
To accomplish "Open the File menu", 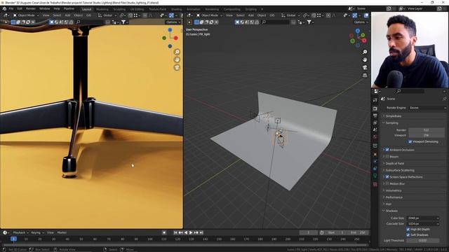I will [11, 8].
